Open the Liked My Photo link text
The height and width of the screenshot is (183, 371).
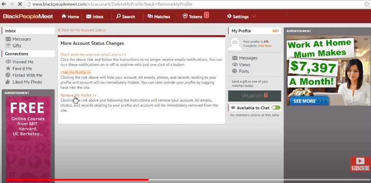27,82
